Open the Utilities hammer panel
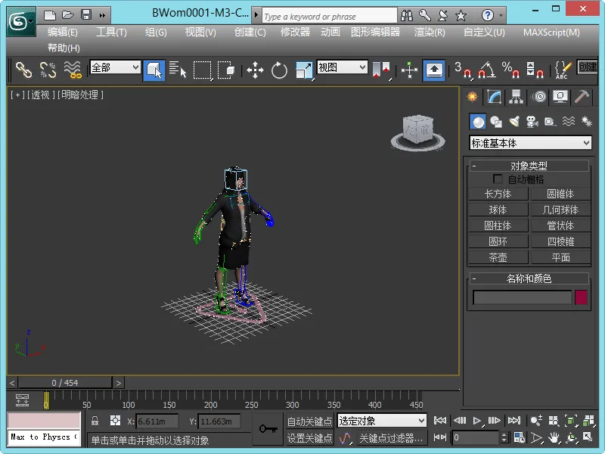This screenshot has width=605, height=454. (x=582, y=97)
